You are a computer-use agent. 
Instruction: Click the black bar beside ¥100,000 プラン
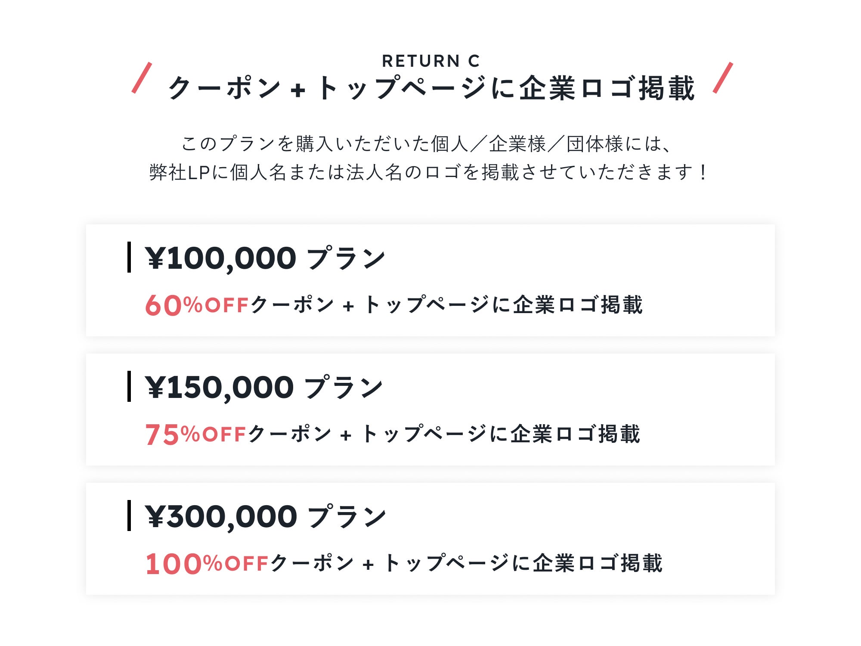[129, 257]
